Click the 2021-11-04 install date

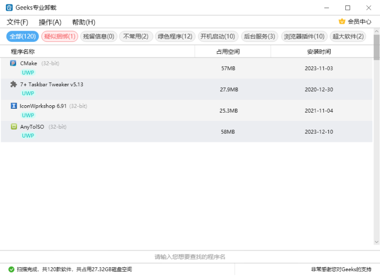(319, 111)
